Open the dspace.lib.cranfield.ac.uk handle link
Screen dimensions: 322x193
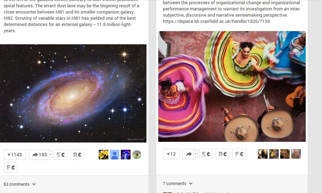pos(216,21)
